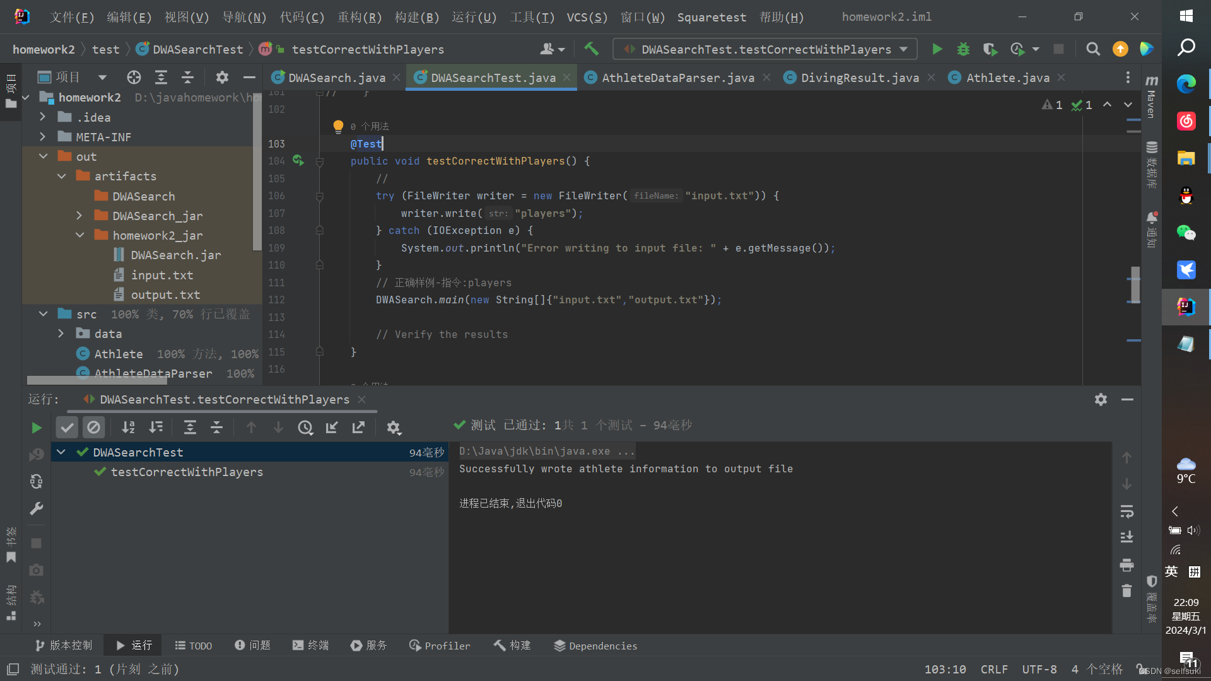The image size is (1211, 681).
Task: Open the Profiler tool window button
Action: coord(440,646)
